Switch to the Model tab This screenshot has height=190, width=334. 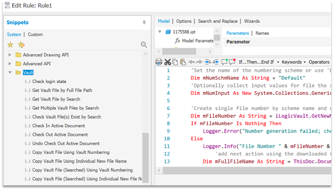(164, 21)
